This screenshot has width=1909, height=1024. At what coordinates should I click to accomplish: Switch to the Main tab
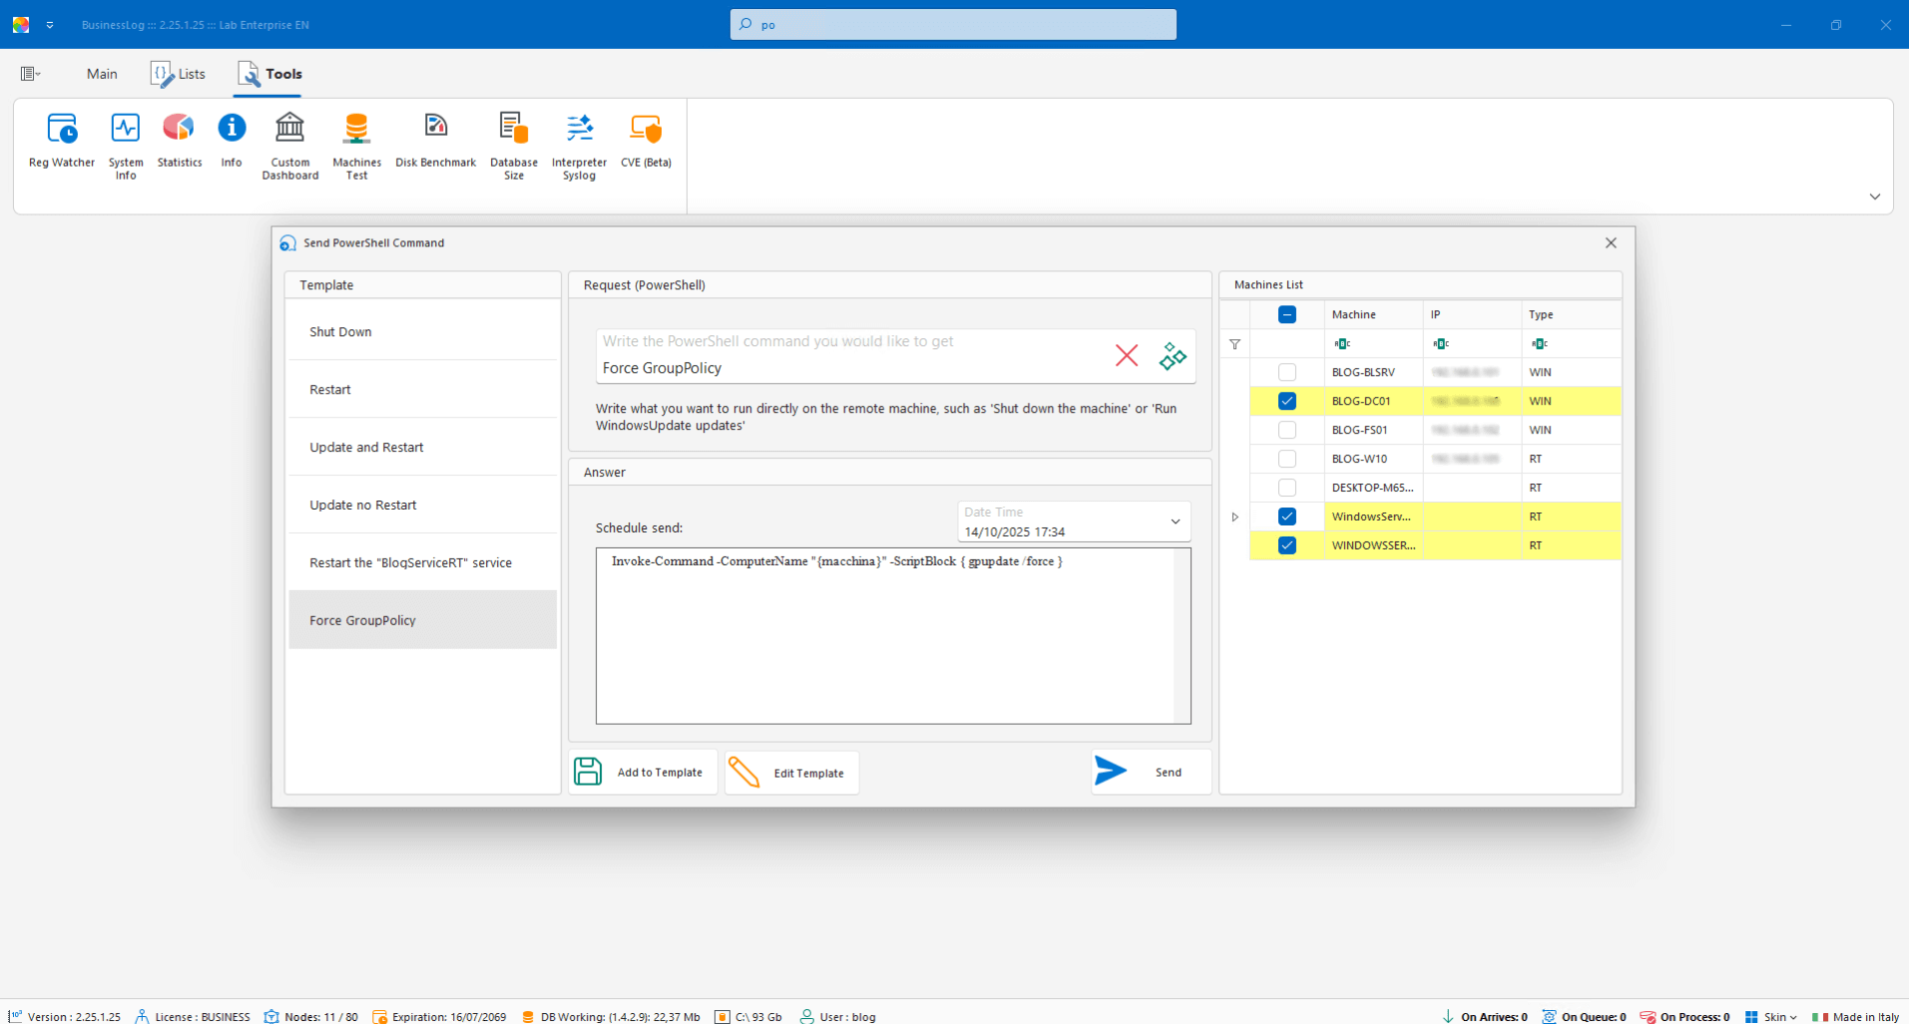pos(102,74)
